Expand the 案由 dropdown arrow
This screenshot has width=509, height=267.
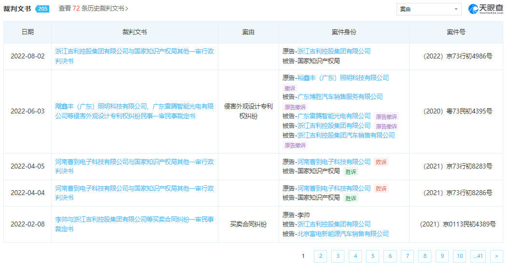456,9
